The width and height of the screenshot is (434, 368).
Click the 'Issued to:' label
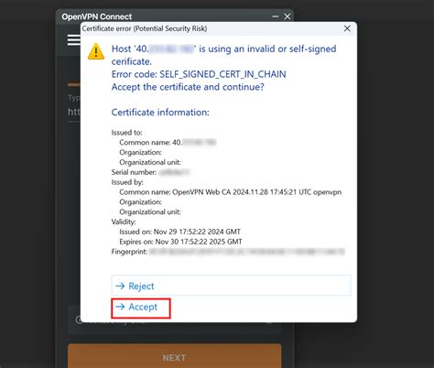[126, 133]
